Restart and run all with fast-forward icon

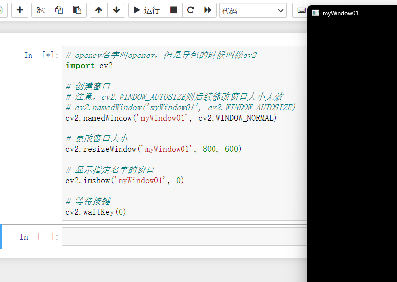[x=208, y=10]
